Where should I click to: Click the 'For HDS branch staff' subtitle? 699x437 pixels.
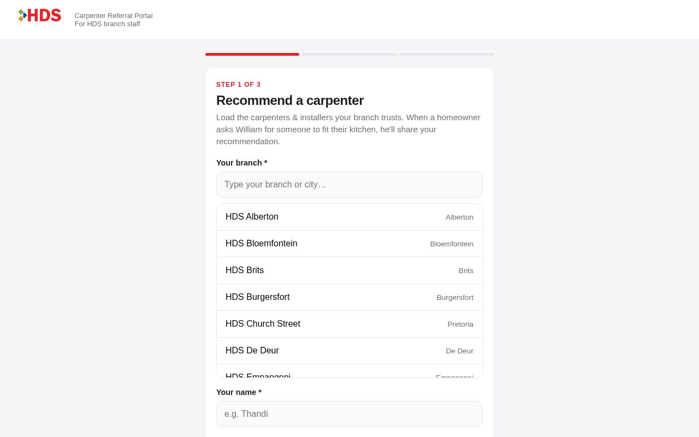coord(108,24)
